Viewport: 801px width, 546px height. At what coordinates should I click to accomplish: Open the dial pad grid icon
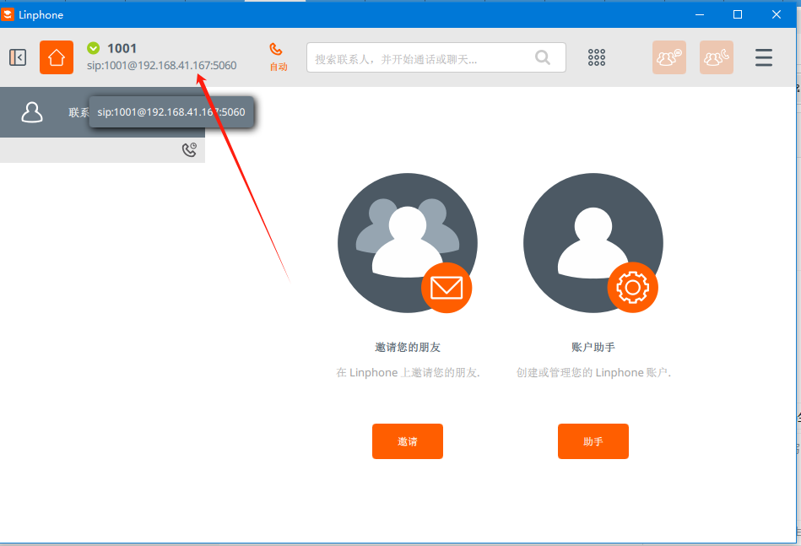[596, 57]
